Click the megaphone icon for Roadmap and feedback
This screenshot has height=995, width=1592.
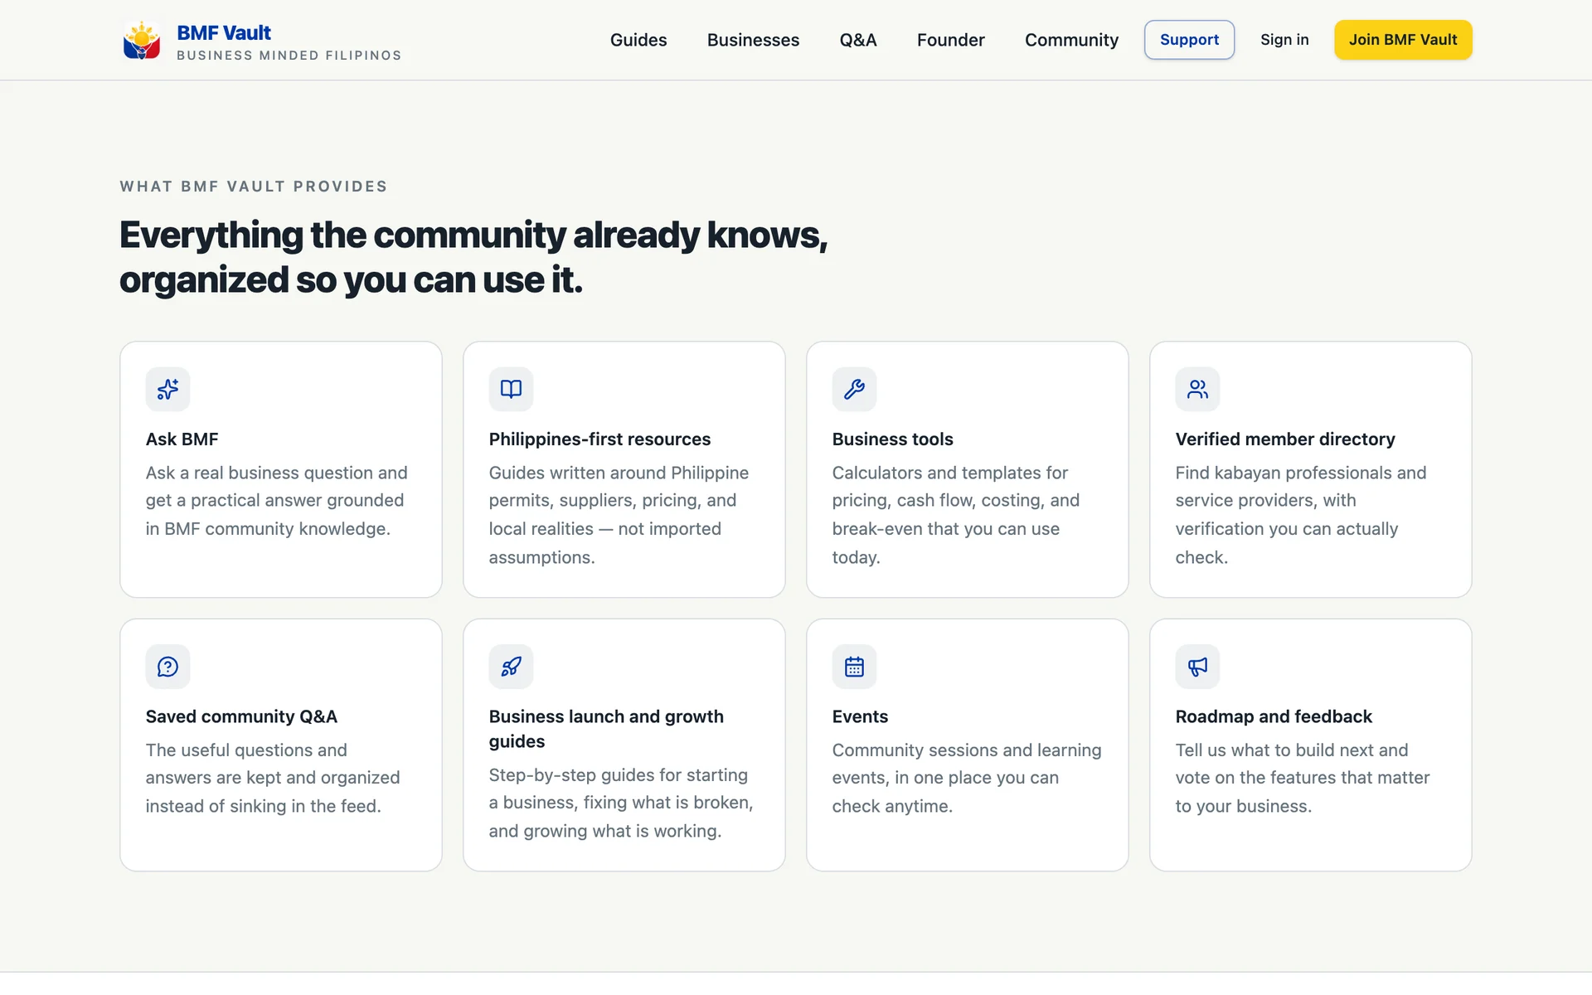(x=1197, y=667)
